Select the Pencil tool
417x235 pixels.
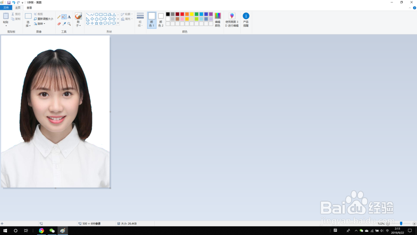[59, 17]
